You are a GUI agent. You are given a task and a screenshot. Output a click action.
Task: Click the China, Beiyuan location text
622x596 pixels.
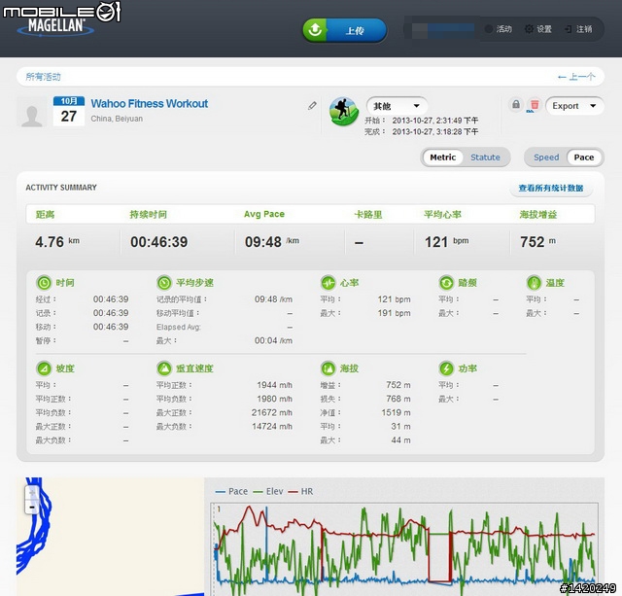[x=117, y=119]
